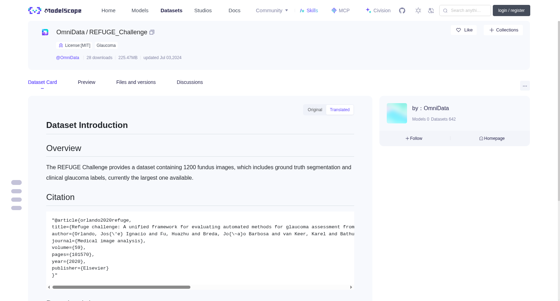Click the 'publisher={Elsevier}' citation line

point(80,268)
